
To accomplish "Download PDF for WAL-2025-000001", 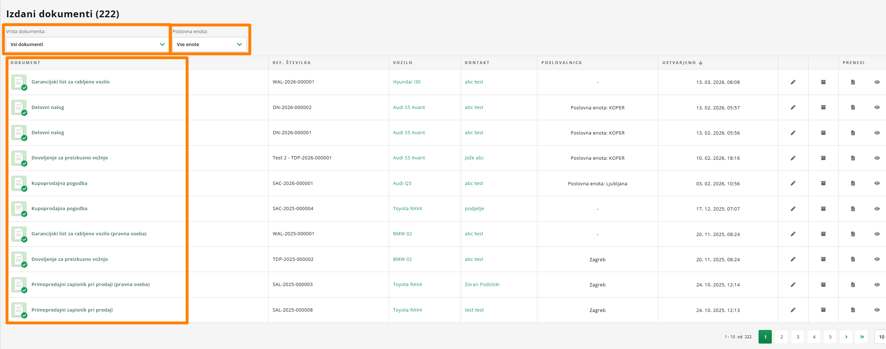I will (x=853, y=234).
